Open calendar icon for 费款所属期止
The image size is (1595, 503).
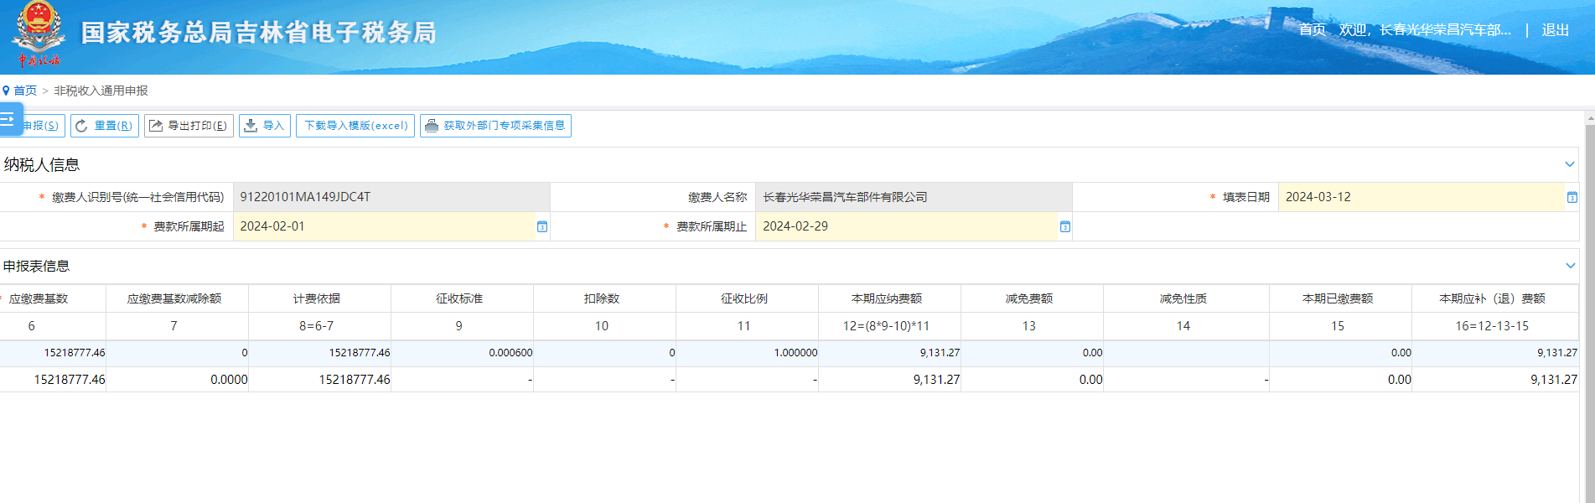1065,226
